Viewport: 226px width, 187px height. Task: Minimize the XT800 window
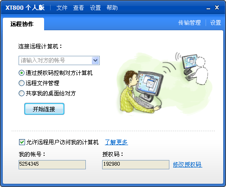pyautogui.click(x=208, y=8)
